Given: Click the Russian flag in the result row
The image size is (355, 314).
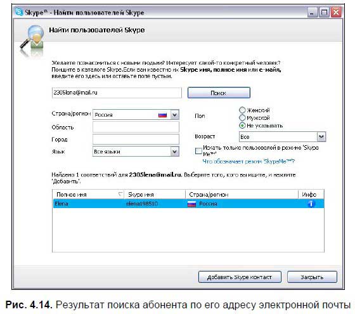Looking at the screenshot, I should click(x=191, y=204).
